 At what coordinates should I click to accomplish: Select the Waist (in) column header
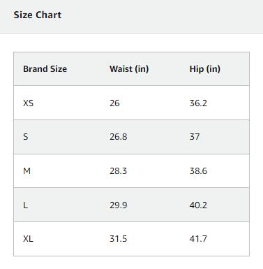129,69
